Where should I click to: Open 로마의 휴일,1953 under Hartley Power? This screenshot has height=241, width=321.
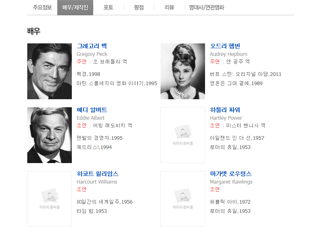(230, 147)
